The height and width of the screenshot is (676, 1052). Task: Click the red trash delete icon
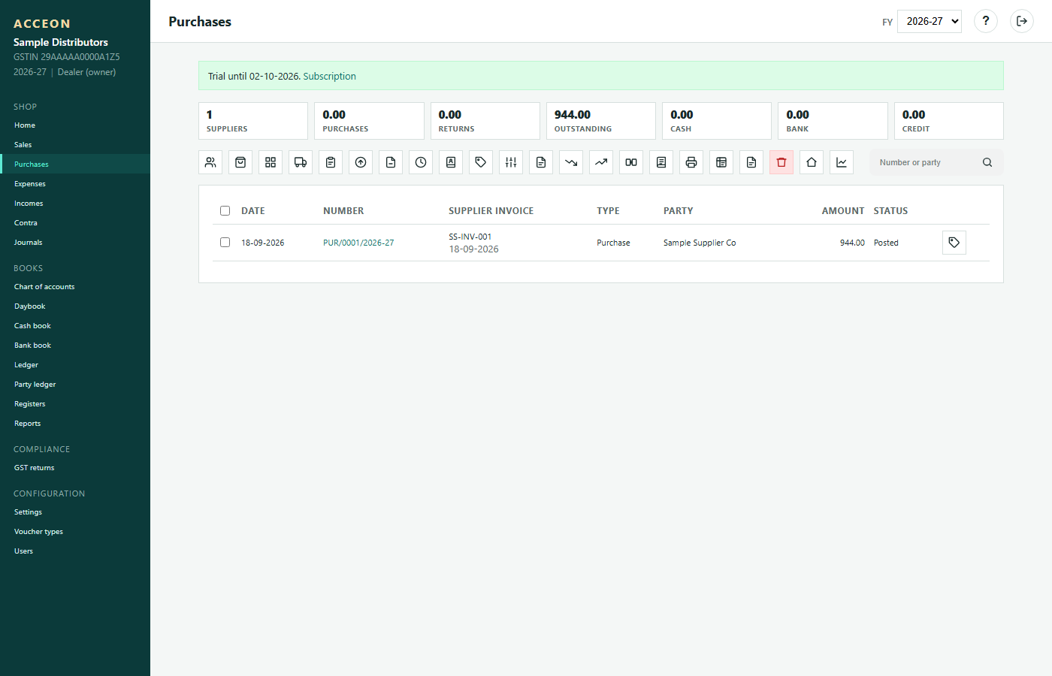(781, 162)
